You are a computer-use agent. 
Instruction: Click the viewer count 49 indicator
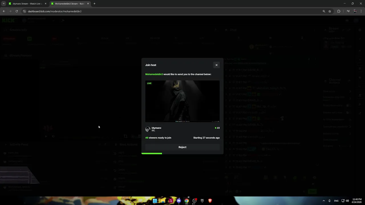pyautogui.click(x=217, y=128)
